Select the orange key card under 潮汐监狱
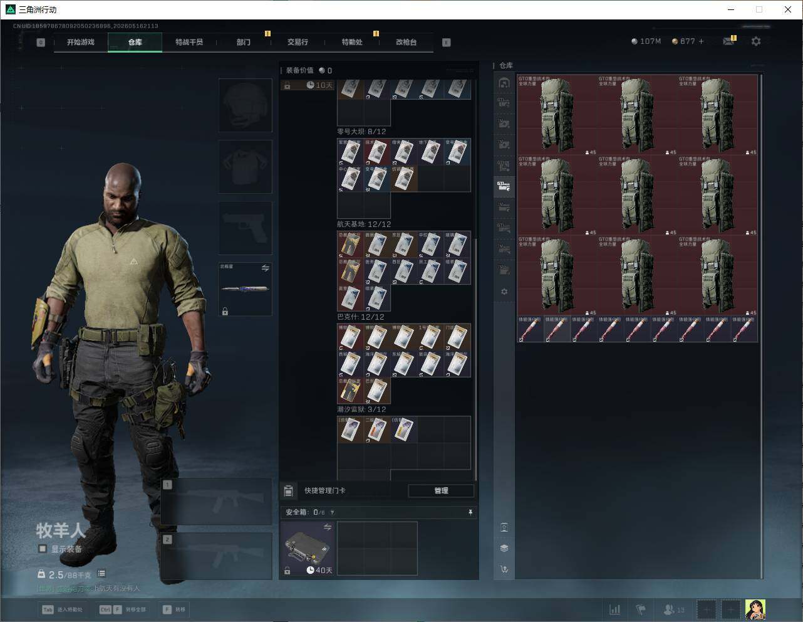 coord(377,430)
